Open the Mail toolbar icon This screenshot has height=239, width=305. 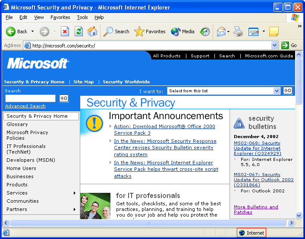pyautogui.click(x=221, y=31)
